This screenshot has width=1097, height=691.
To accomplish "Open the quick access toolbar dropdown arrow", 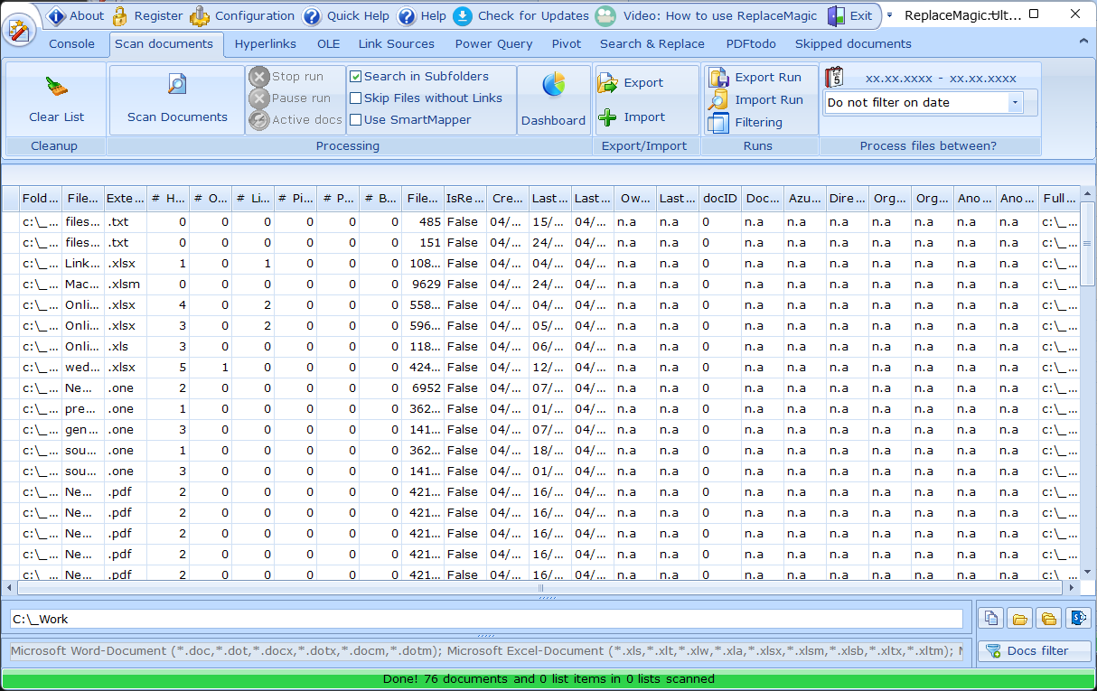I will 889,14.
